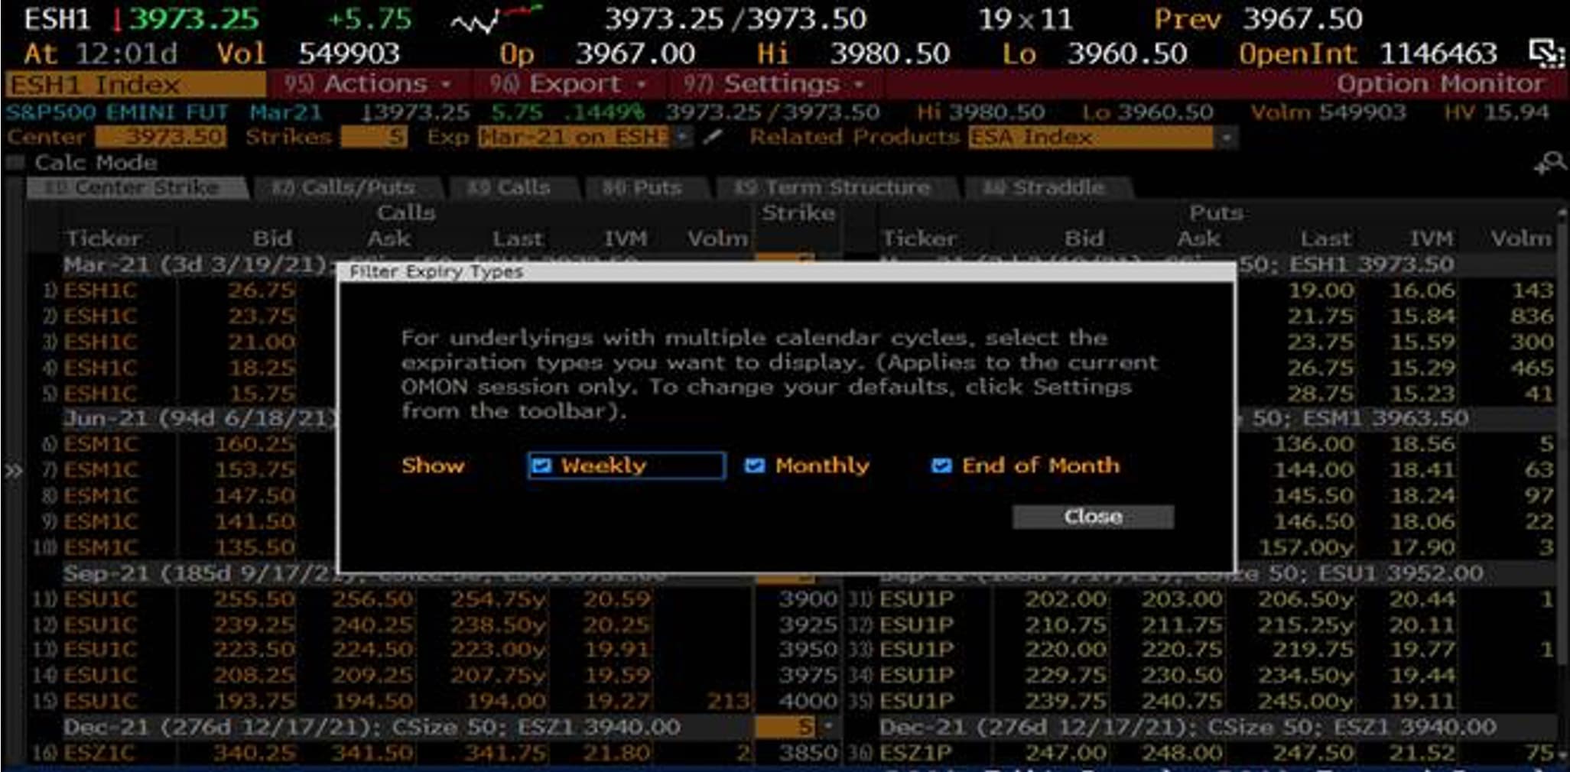
Task: Disable the End of Month checkbox
Action: [x=941, y=465]
